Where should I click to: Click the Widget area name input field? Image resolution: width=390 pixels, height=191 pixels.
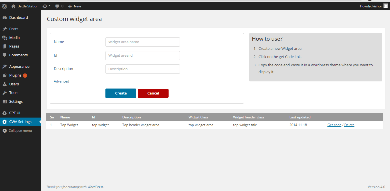click(x=142, y=42)
